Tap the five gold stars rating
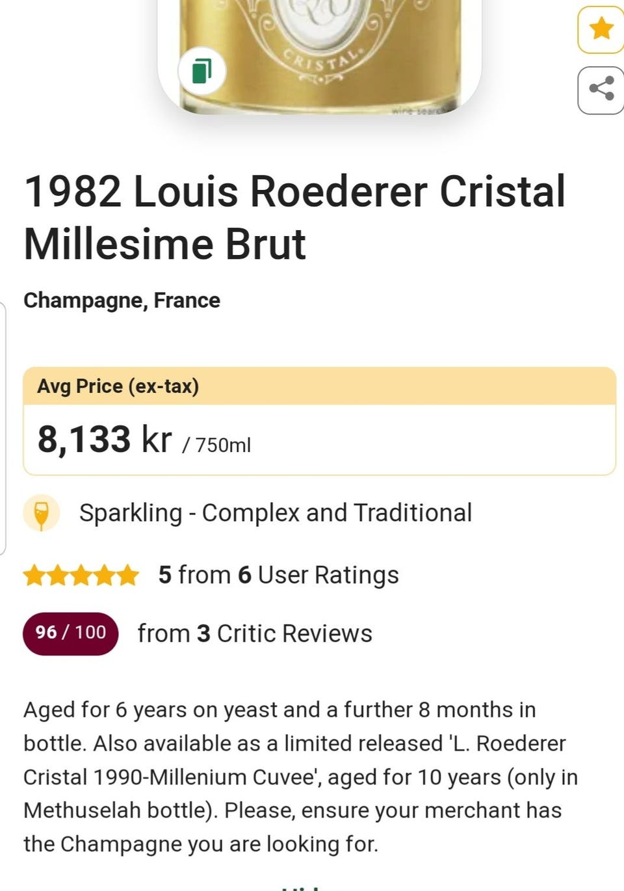Viewport: 624px width, 891px height. pos(81,576)
